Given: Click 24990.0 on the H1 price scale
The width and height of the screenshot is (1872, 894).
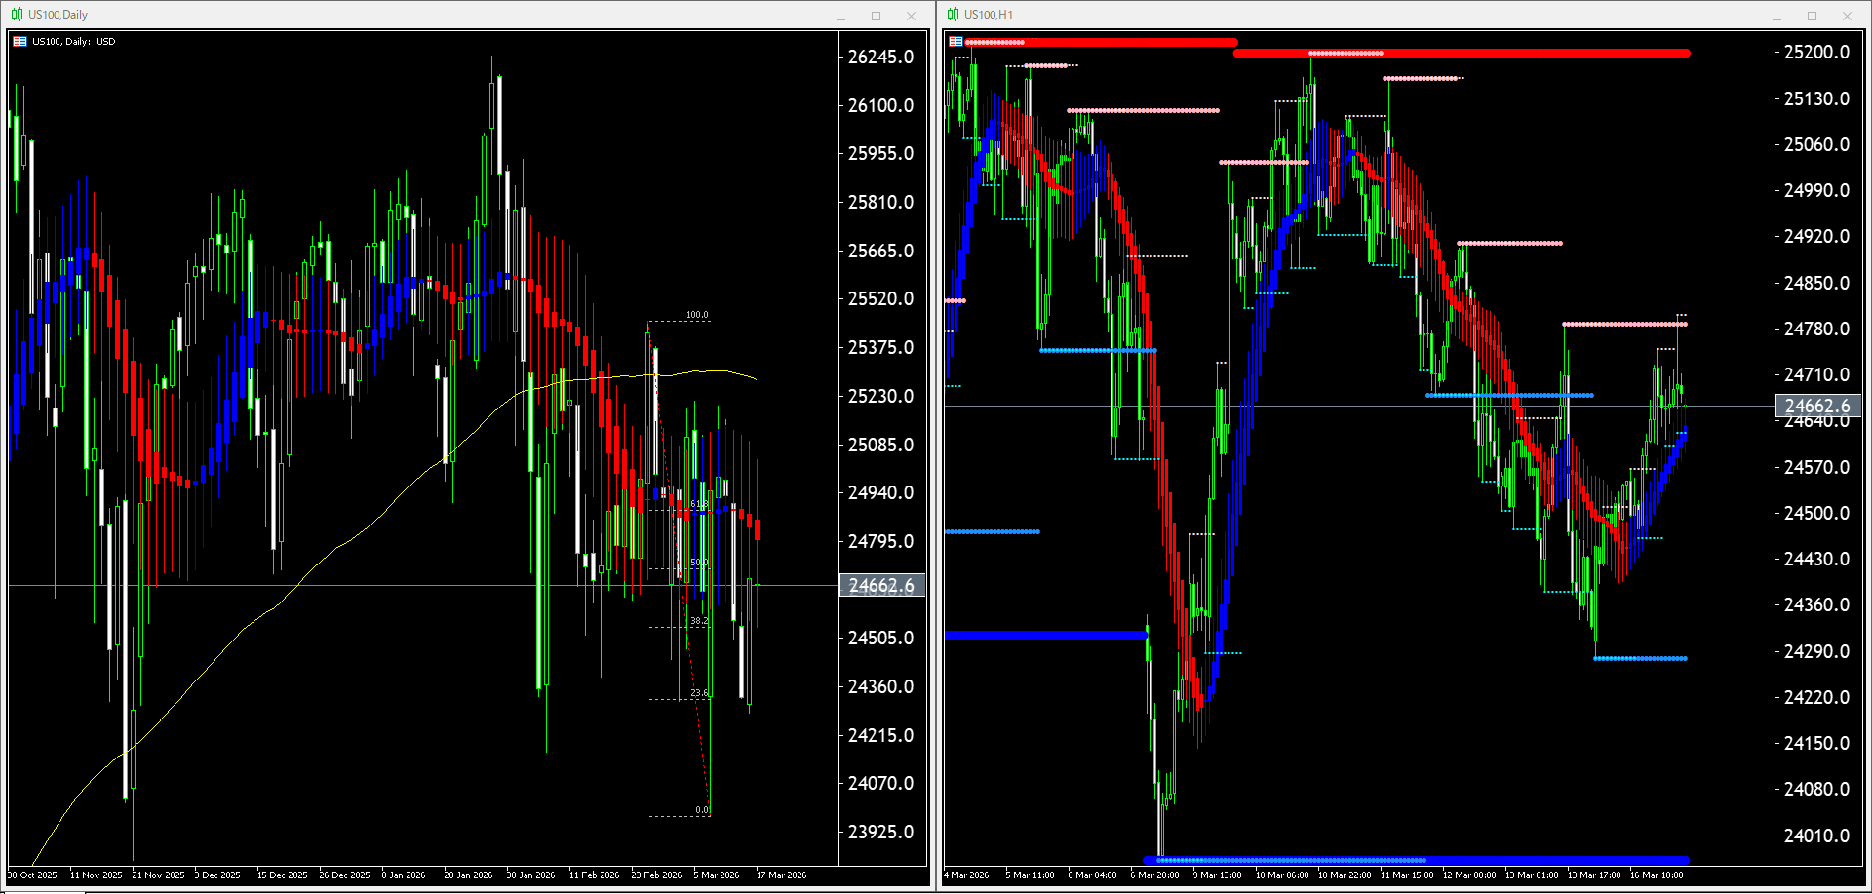Looking at the screenshot, I should pyautogui.click(x=1816, y=190).
